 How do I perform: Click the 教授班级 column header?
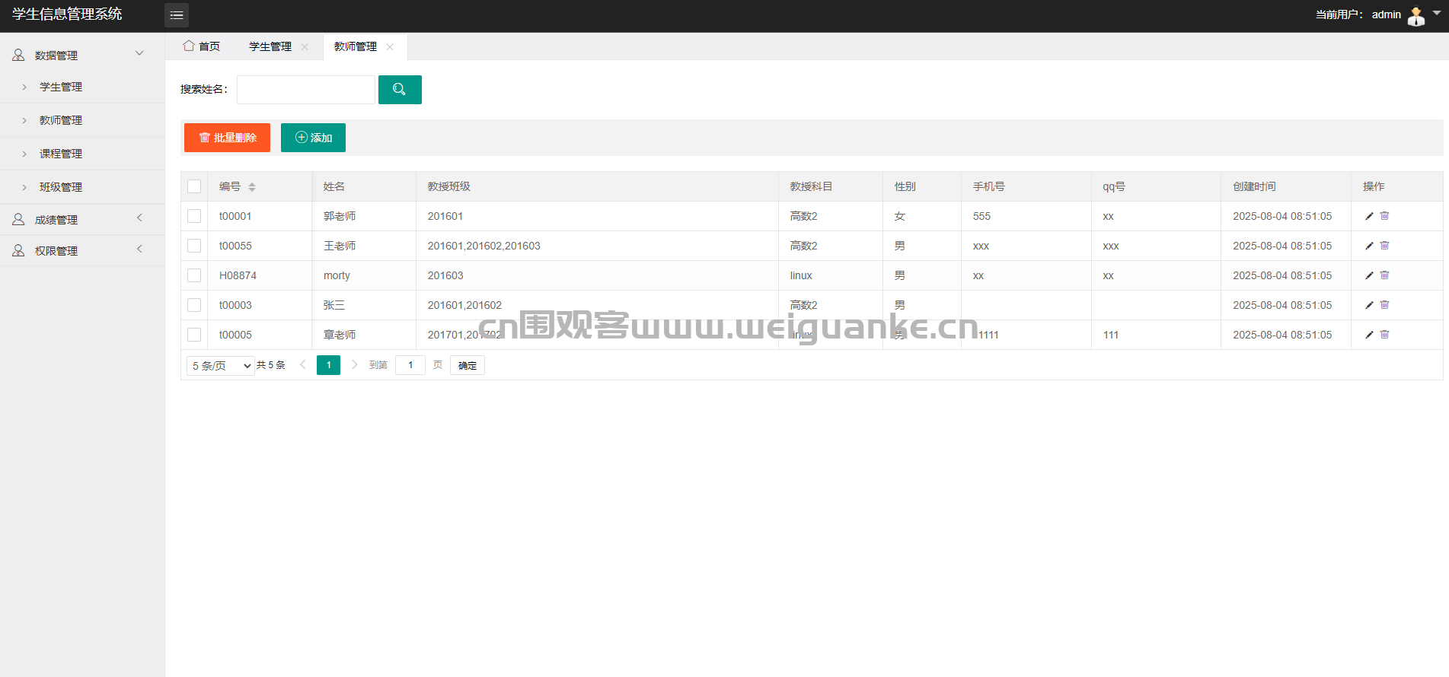tap(449, 186)
